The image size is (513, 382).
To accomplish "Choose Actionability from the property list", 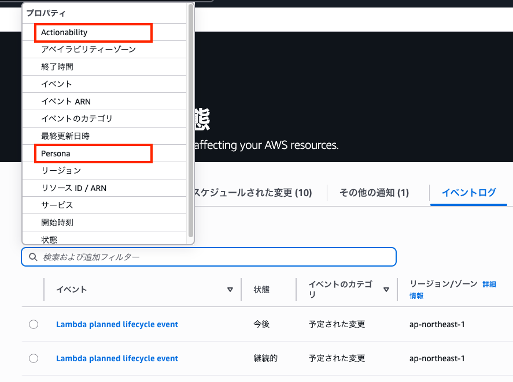I will point(64,32).
